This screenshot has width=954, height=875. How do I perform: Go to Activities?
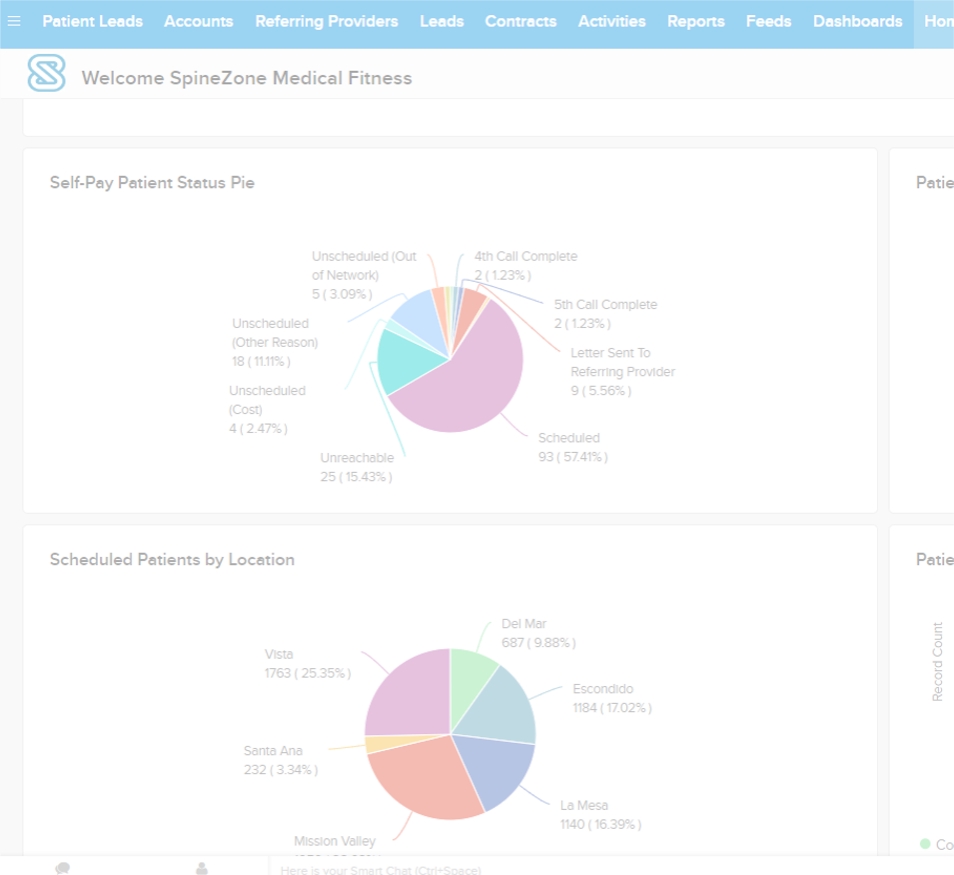click(612, 21)
